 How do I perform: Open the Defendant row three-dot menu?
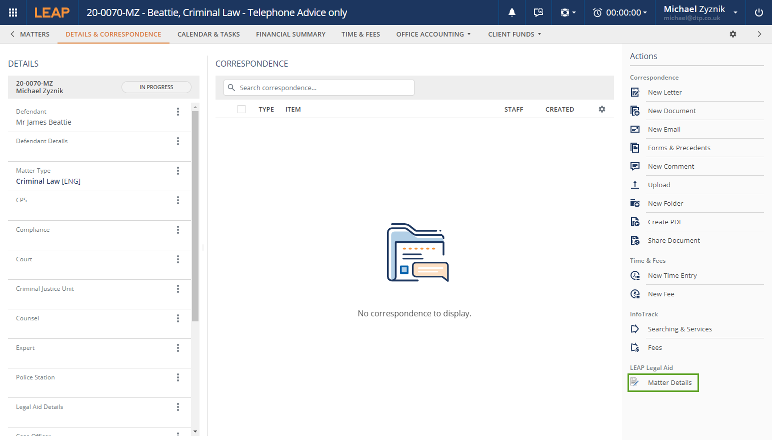[177, 112]
